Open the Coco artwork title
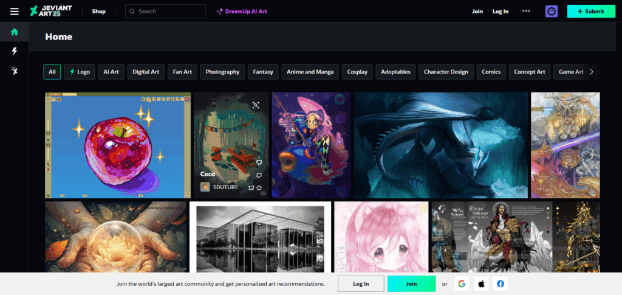The width and height of the screenshot is (622, 295). 208,174
